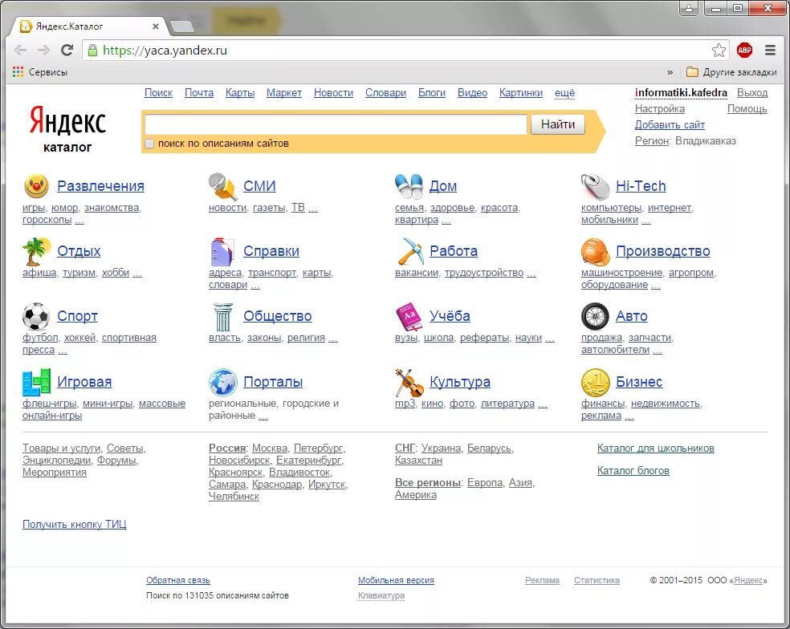Viewport: 790px width, 629px height.
Task: Click the Справки folders icon
Action: [x=222, y=251]
